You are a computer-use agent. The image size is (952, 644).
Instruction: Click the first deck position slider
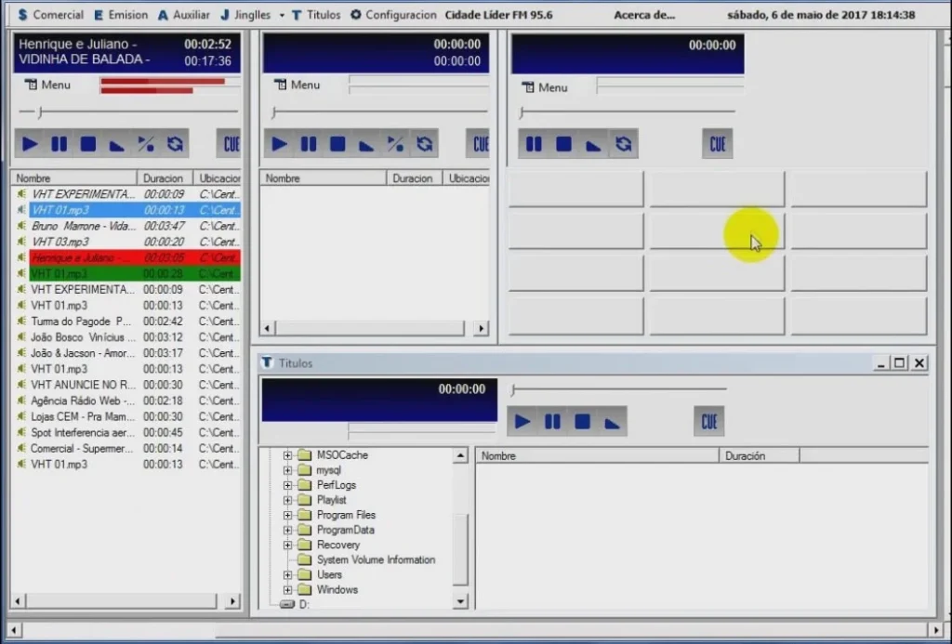click(128, 112)
